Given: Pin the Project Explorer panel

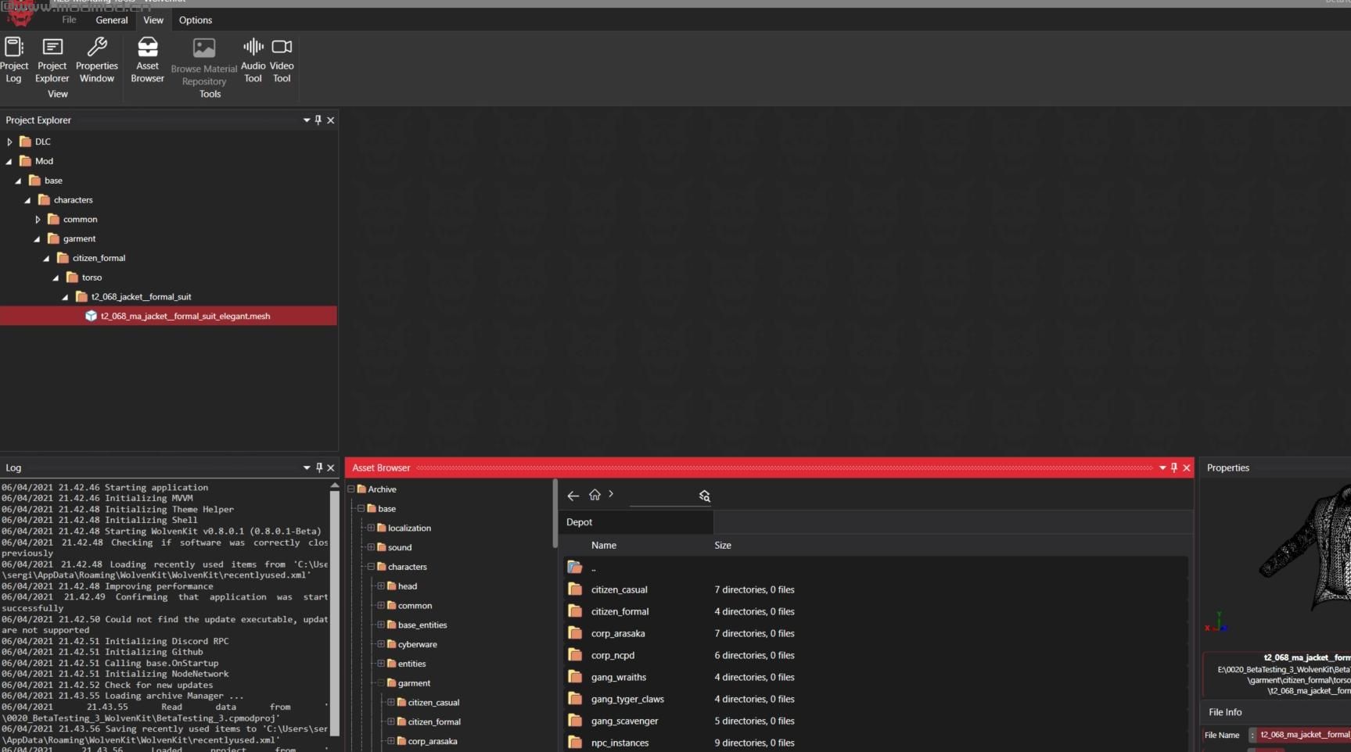Looking at the screenshot, I should (x=318, y=120).
